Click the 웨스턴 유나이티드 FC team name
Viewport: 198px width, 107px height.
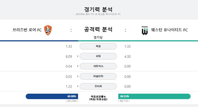(x=169, y=30)
